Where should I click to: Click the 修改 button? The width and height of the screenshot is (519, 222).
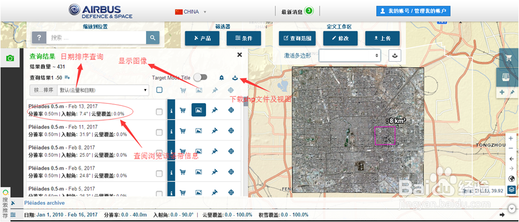click(x=340, y=38)
